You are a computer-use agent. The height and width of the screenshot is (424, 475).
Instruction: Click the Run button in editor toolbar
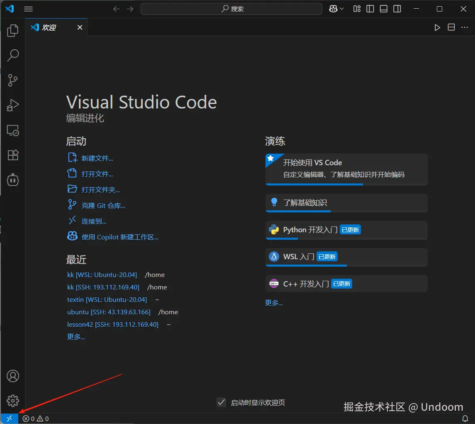pos(437,27)
